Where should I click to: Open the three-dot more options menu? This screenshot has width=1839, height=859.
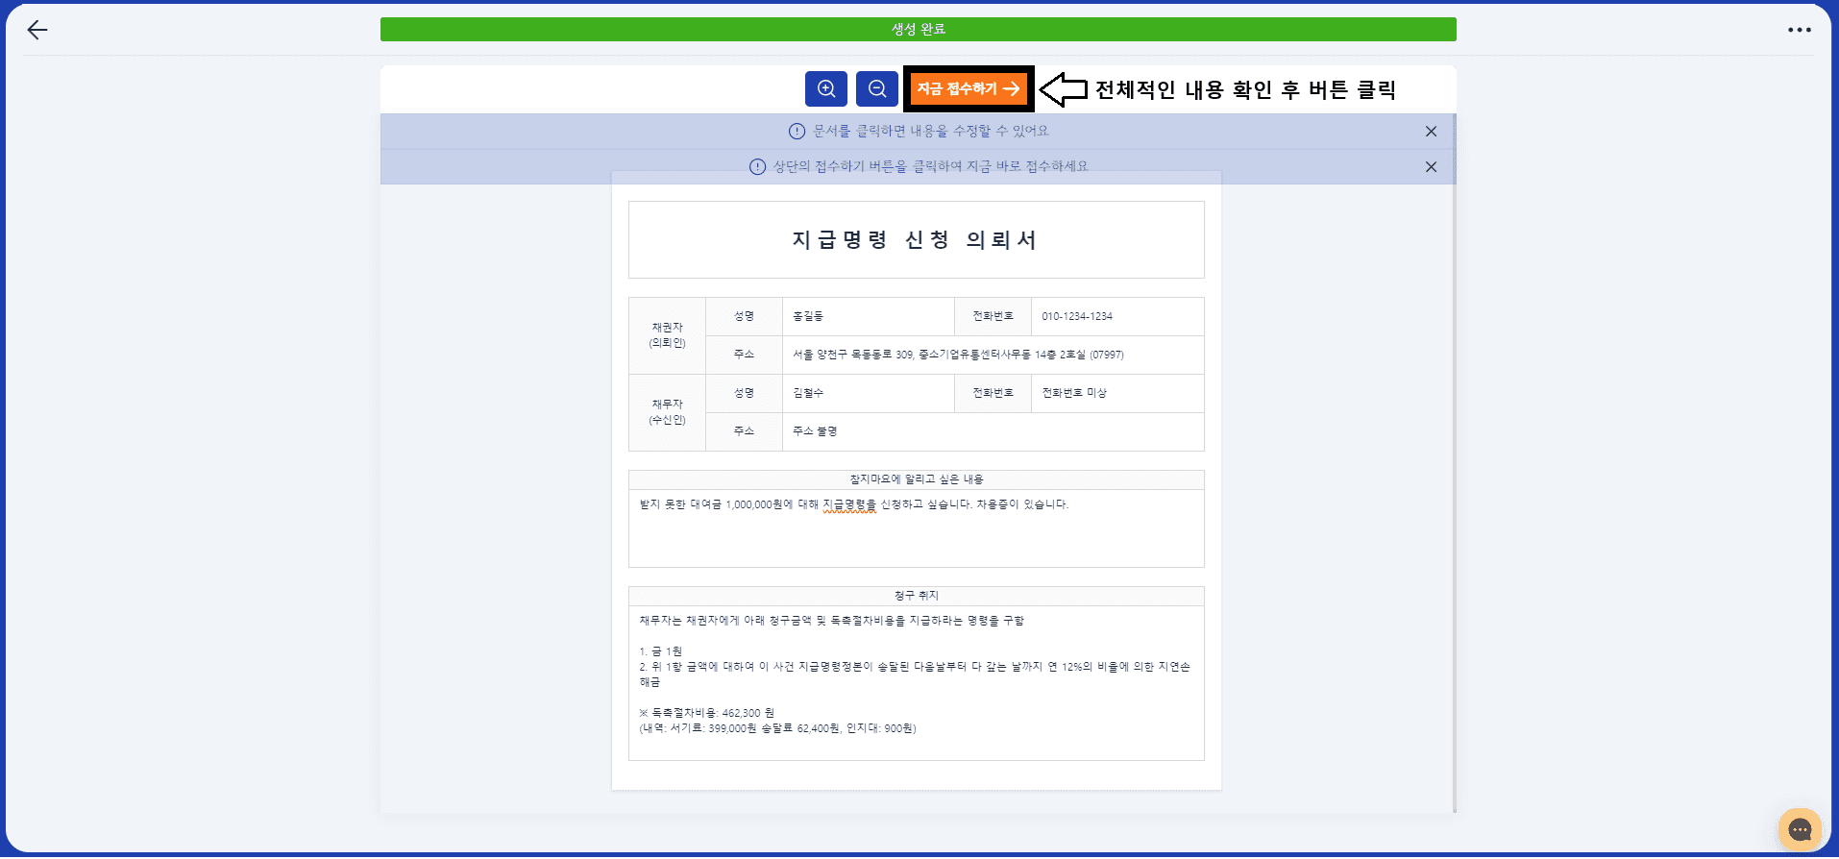coord(1800,30)
